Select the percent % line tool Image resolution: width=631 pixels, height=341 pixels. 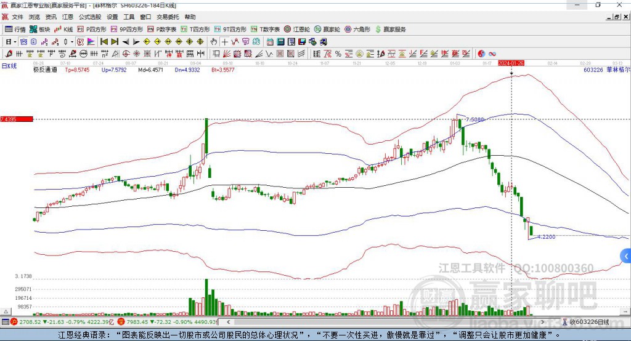338,54
